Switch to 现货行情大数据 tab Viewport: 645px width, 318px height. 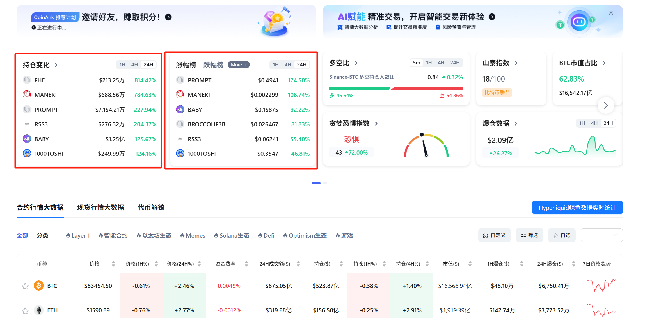[100, 208]
